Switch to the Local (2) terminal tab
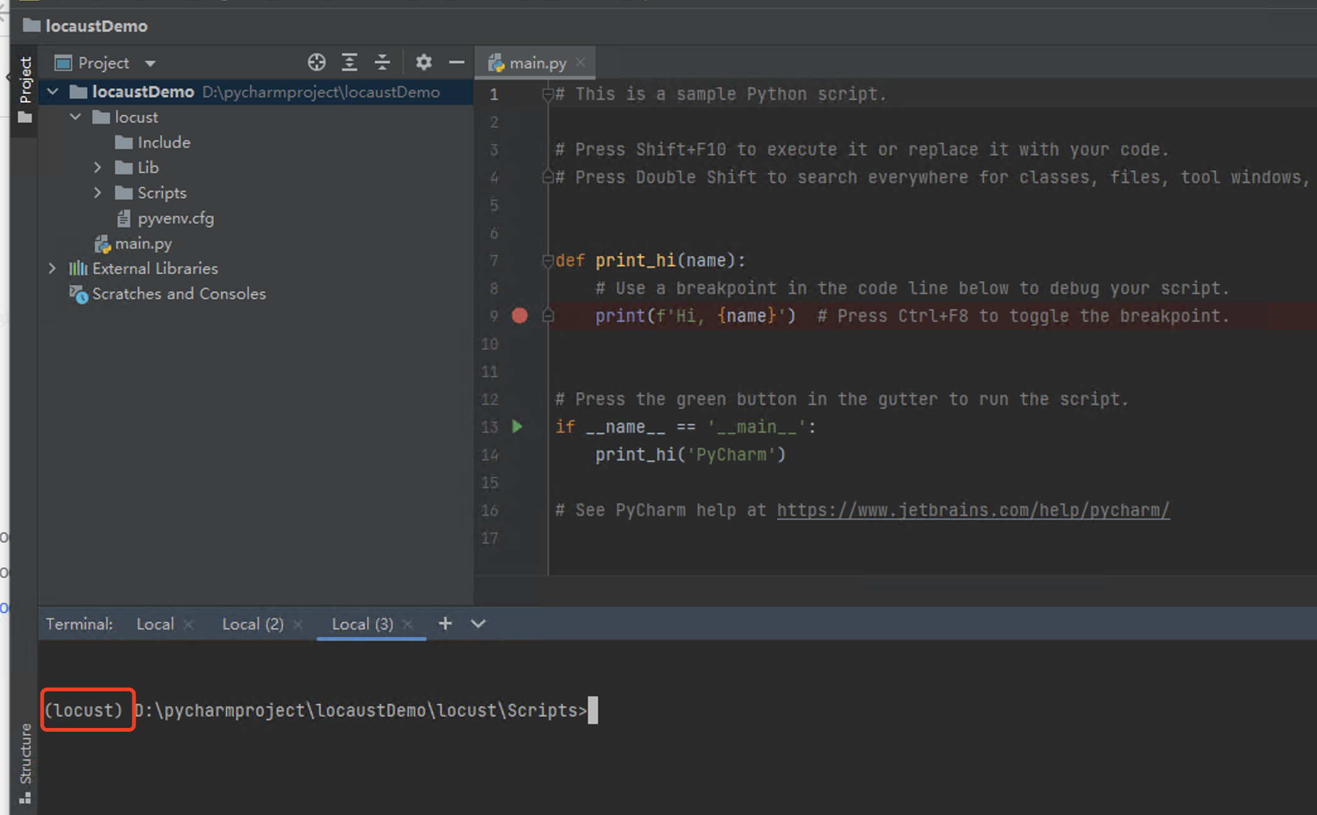Image resolution: width=1317 pixels, height=815 pixels. [252, 624]
